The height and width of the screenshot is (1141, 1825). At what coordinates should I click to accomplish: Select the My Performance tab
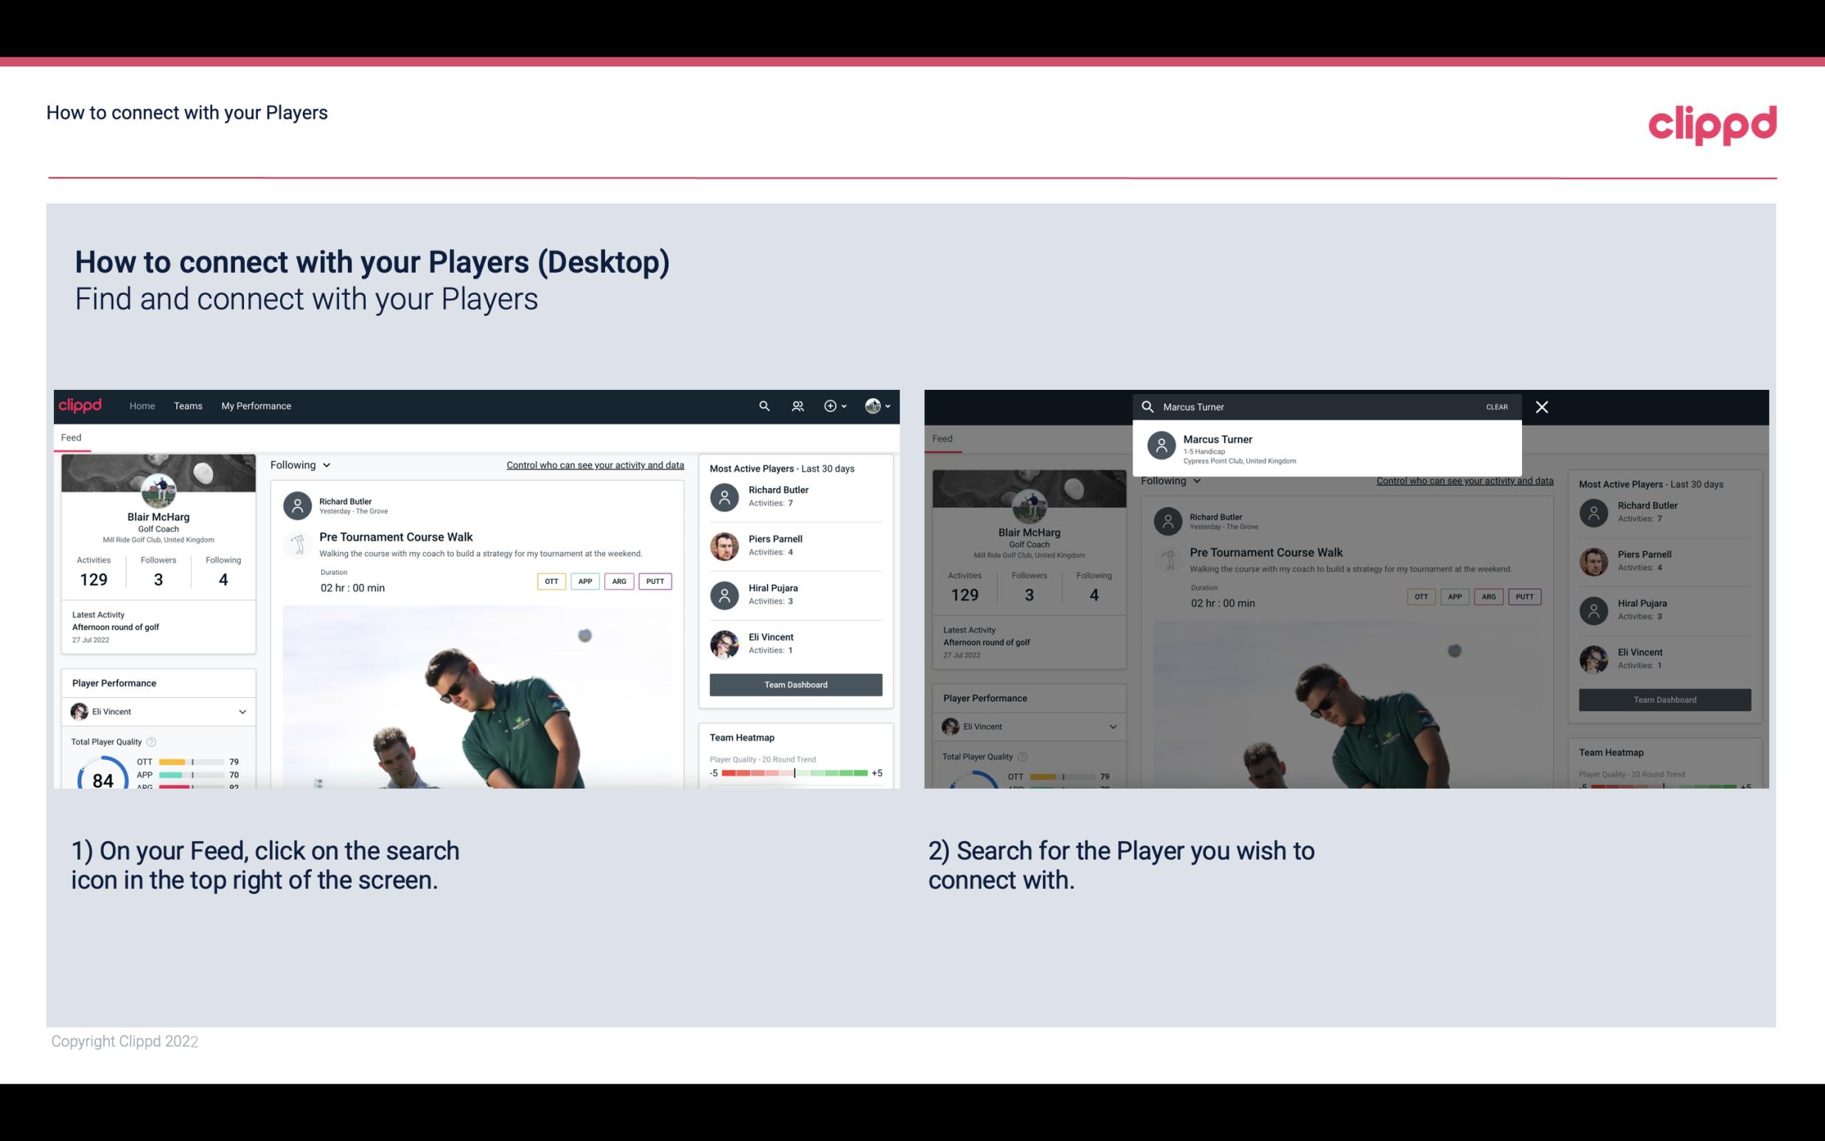pyautogui.click(x=255, y=405)
